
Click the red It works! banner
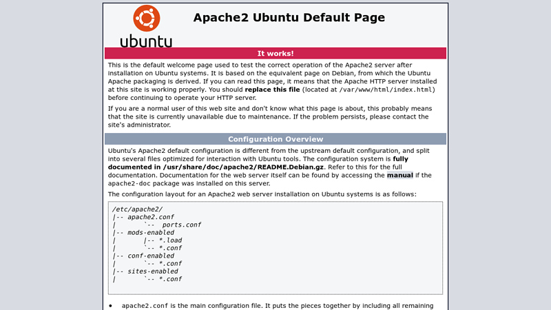pyautogui.click(x=275, y=54)
